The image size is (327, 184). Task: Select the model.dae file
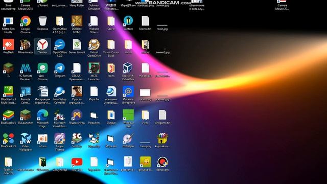145,70
